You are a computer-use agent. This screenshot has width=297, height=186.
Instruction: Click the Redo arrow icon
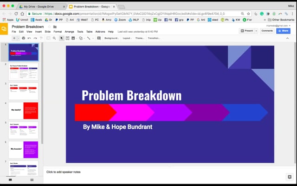pos(35,38)
